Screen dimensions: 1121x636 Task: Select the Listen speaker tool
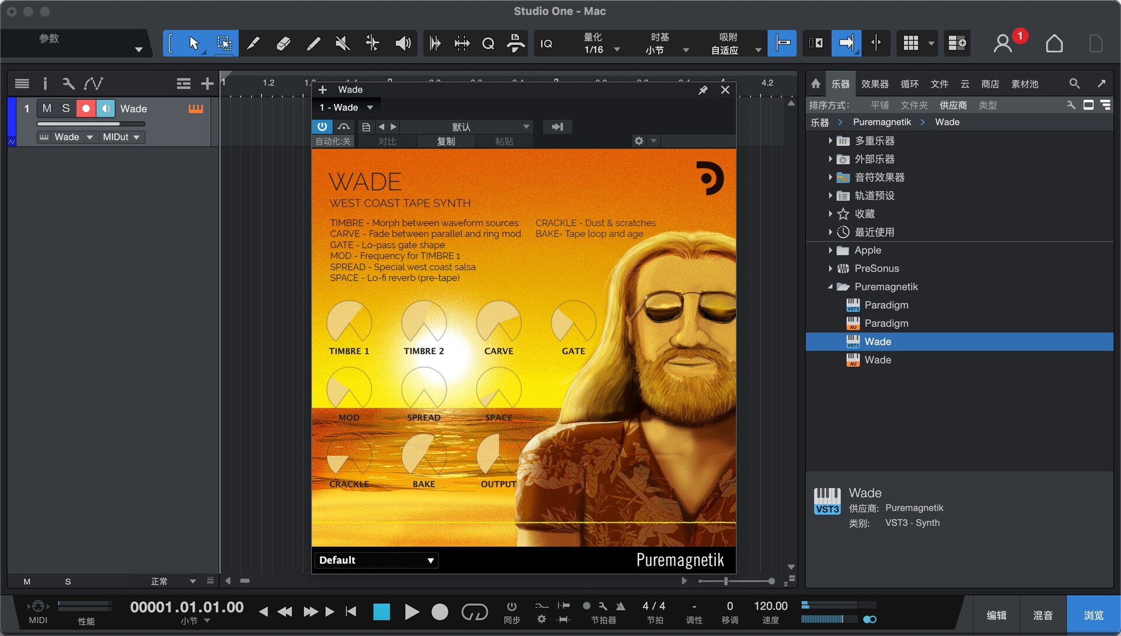click(x=403, y=43)
